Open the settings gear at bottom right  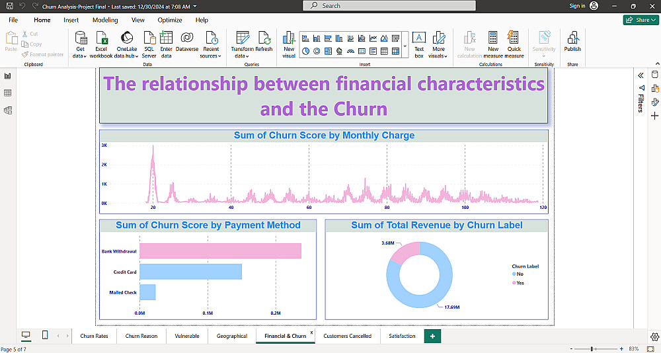click(654, 336)
